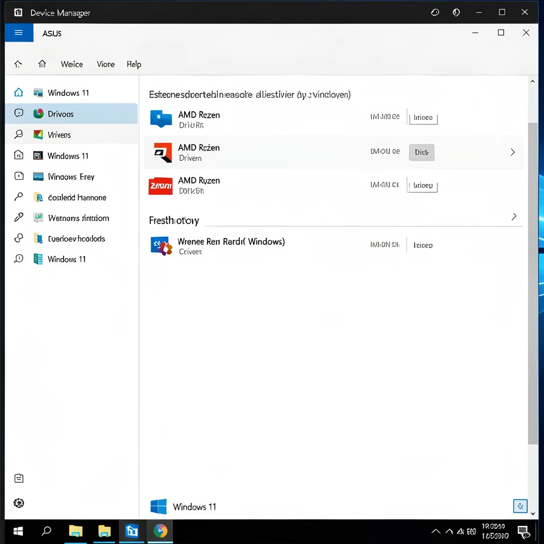This screenshot has height=544, width=544.
Task: Click the clock icon in Device Manager title bar
Action: pos(435,13)
